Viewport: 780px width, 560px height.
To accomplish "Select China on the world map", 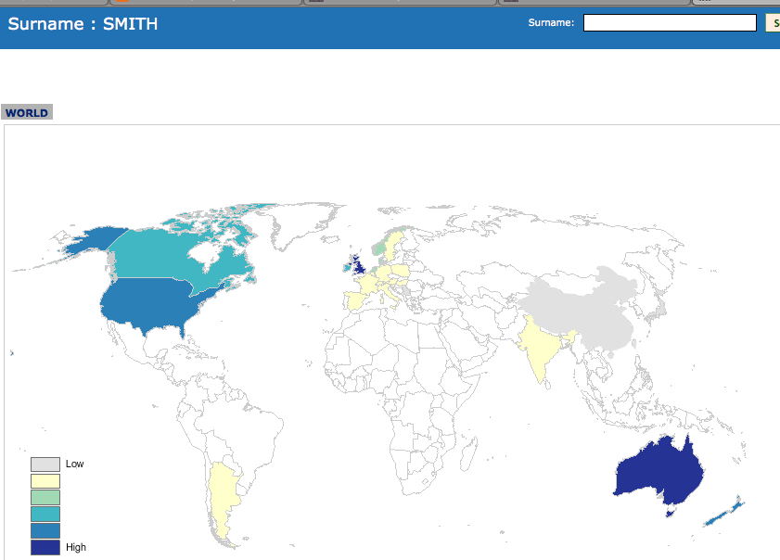I will tap(584, 306).
